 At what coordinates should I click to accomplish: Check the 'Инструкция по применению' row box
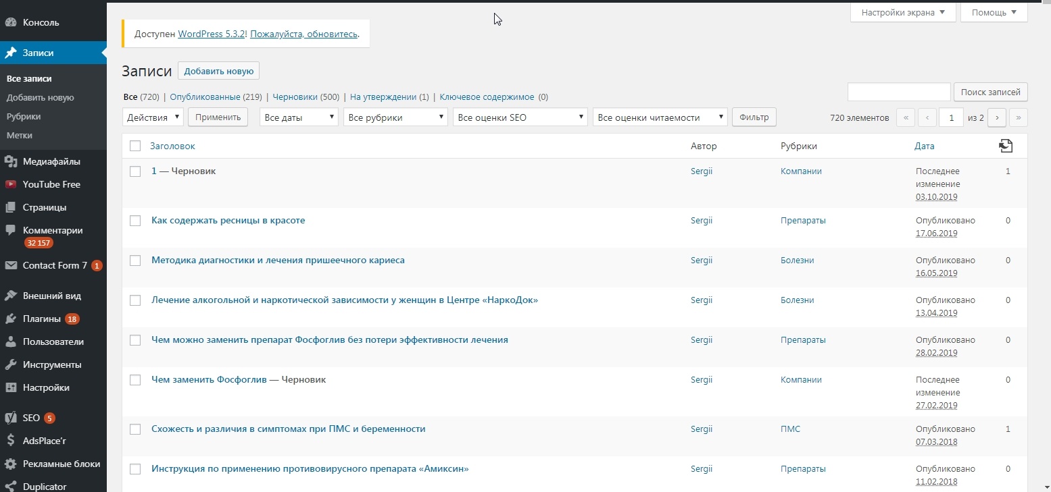(x=135, y=469)
